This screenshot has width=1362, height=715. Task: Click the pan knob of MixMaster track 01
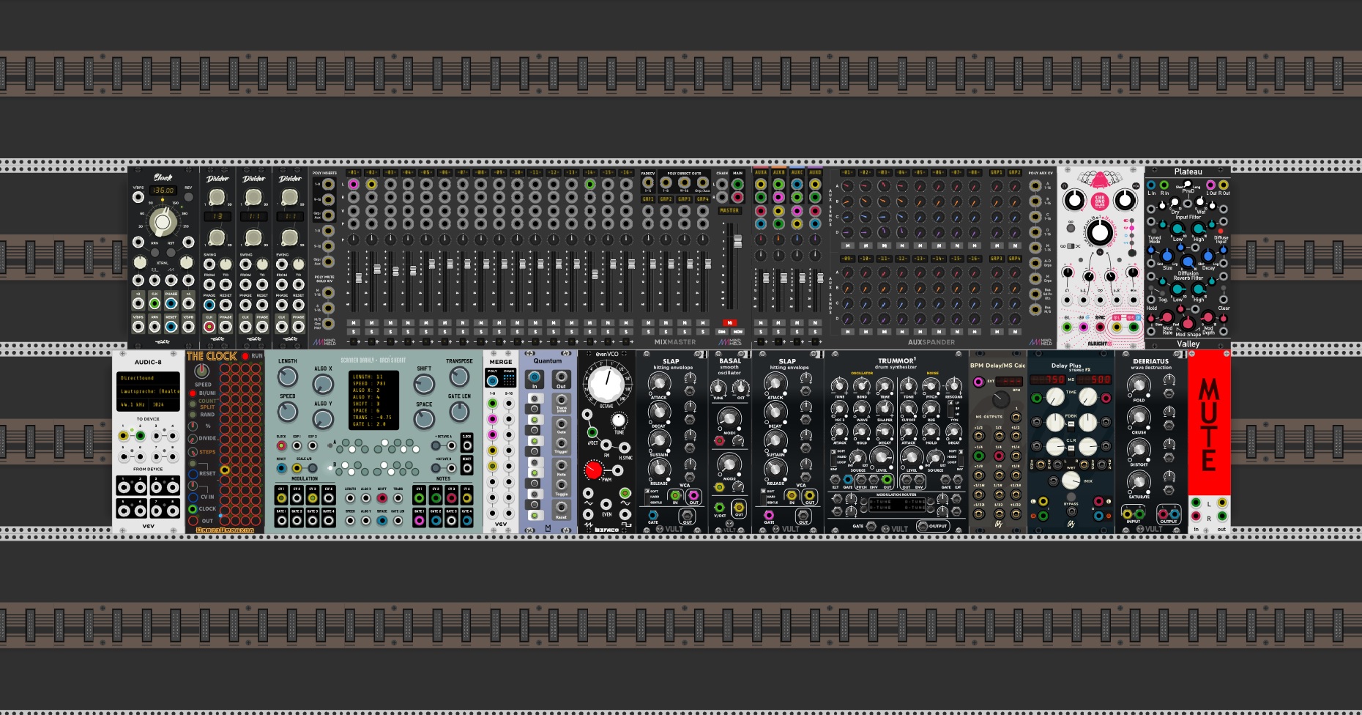click(x=354, y=240)
